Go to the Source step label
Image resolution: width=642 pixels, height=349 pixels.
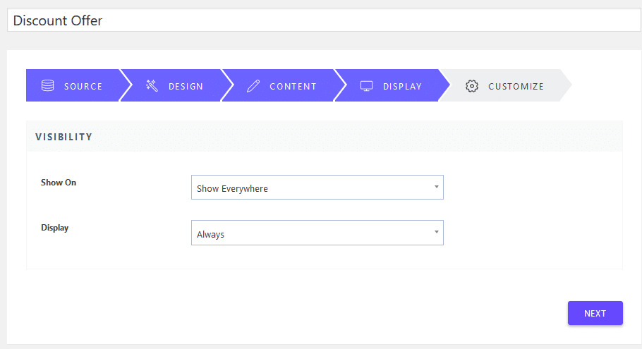pyautogui.click(x=83, y=87)
